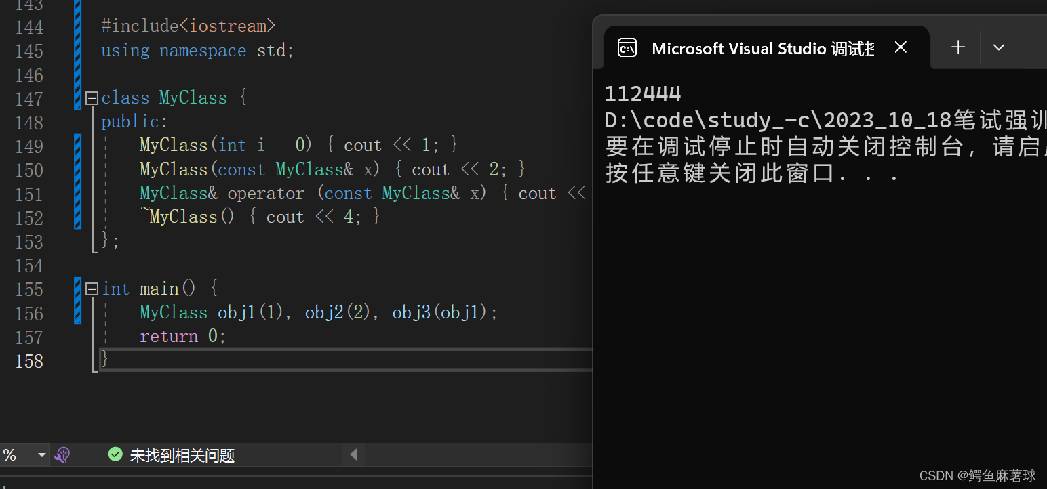Click line number 144

tap(29, 27)
